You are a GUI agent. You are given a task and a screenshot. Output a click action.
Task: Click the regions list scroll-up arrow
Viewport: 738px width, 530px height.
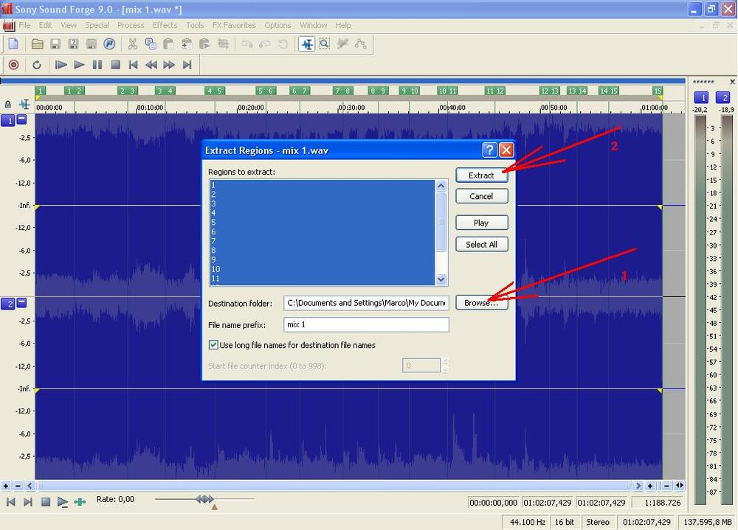(x=441, y=185)
